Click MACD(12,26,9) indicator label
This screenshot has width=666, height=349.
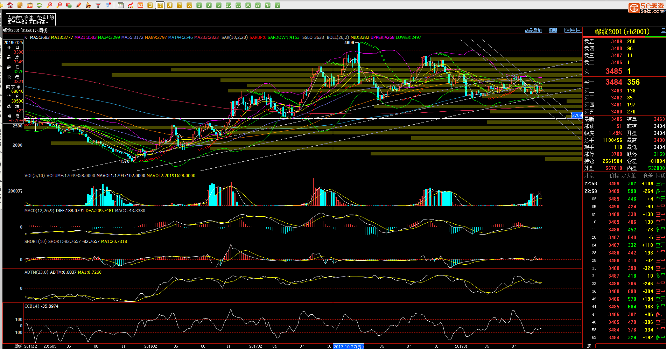click(40, 210)
